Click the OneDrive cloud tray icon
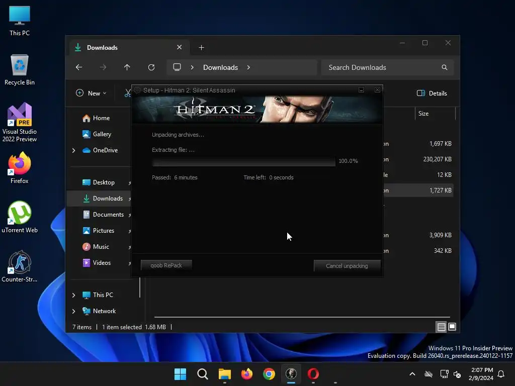The width and height of the screenshot is (515, 386). 428,374
